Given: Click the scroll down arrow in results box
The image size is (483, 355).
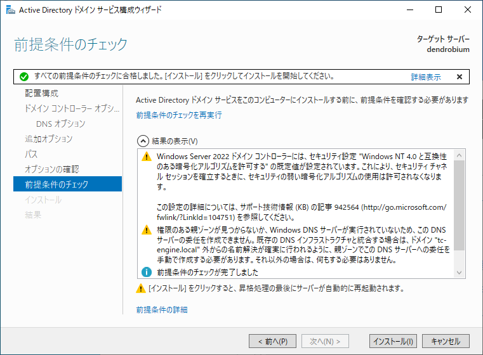Looking at the screenshot, I should click(460, 273).
